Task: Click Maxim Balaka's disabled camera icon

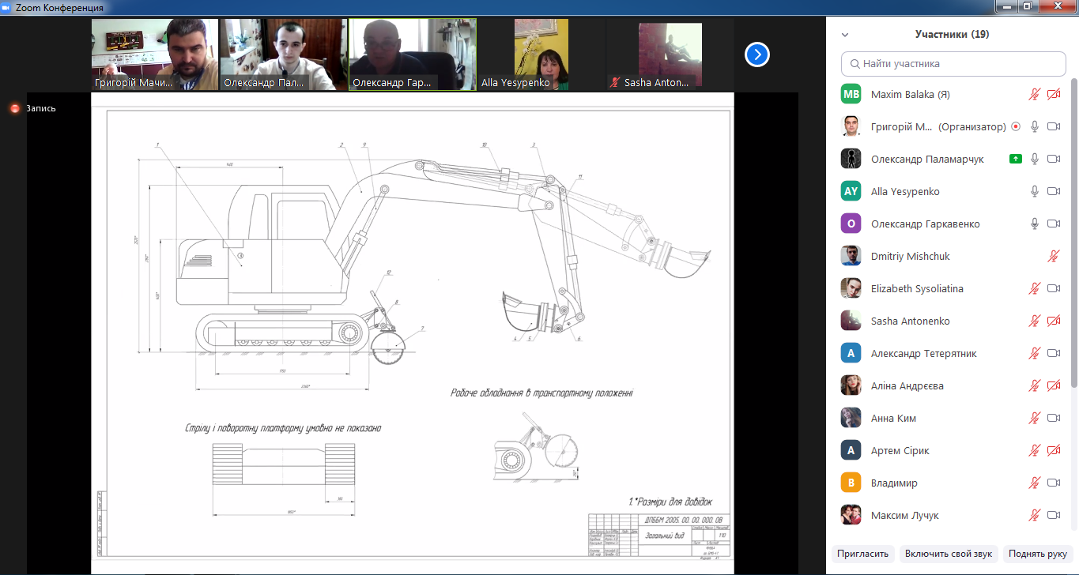Action: 1054,94
